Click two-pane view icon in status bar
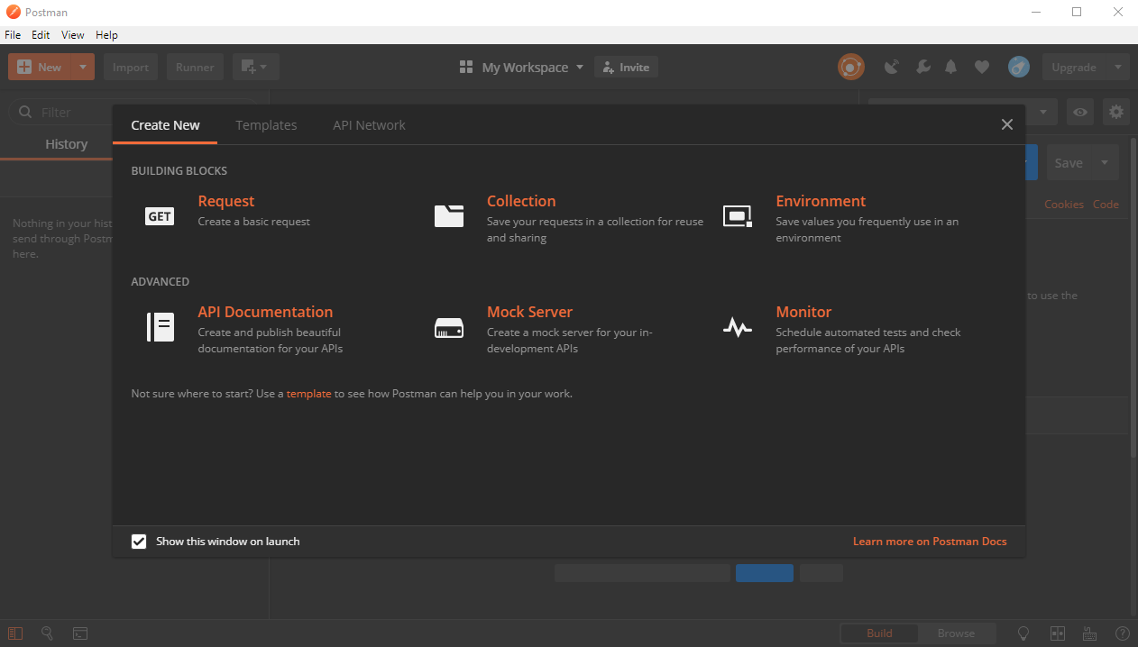1138x647 pixels. (x=1057, y=633)
